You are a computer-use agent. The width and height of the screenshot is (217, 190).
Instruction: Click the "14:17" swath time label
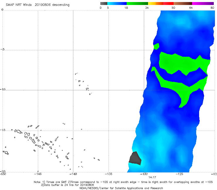152,177
